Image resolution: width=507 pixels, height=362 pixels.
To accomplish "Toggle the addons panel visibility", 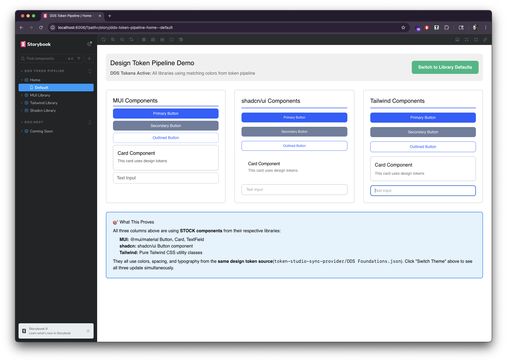I will 457,40.
